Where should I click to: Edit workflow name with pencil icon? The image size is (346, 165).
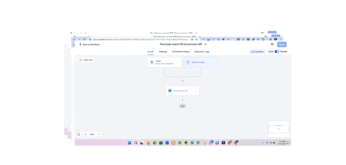pyautogui.click(x=205, y=44)
